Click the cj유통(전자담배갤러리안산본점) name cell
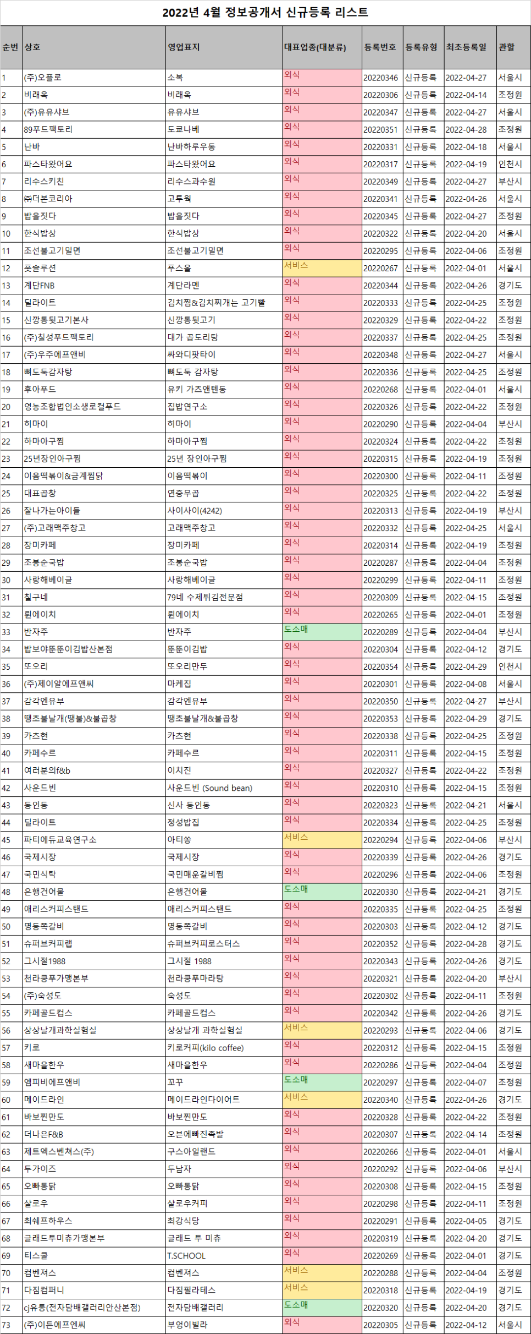Screen dimensions: 531x1334 click(94, 1307)
